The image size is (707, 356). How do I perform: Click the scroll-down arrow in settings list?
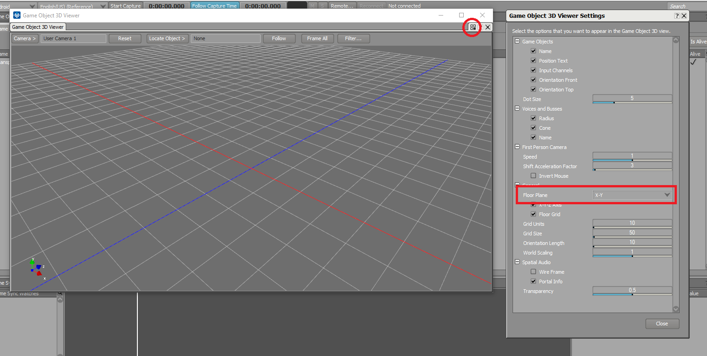pyautogui.click(x=676, y=309)
